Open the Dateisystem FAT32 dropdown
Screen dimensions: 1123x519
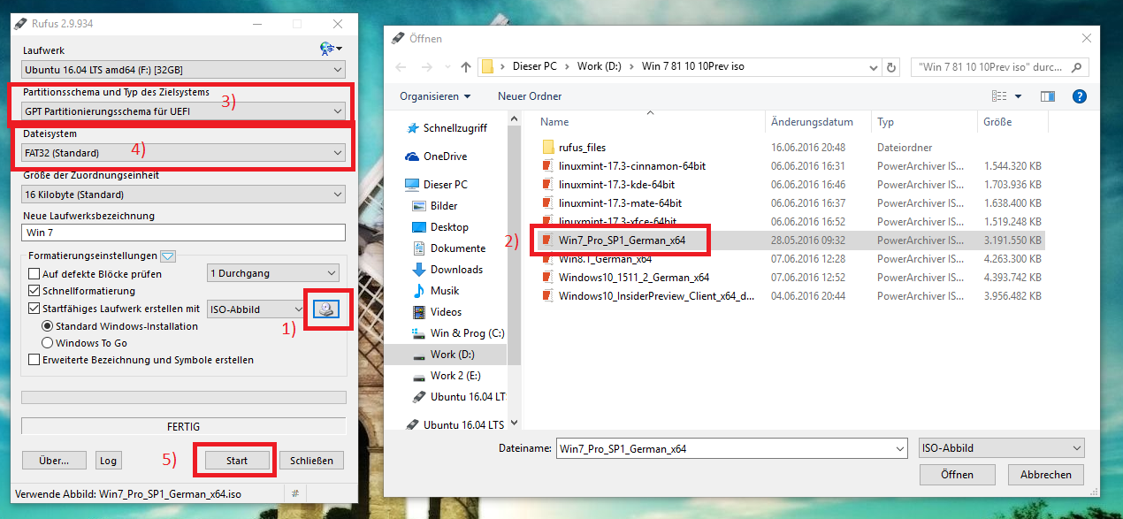[x=183, y=153]
